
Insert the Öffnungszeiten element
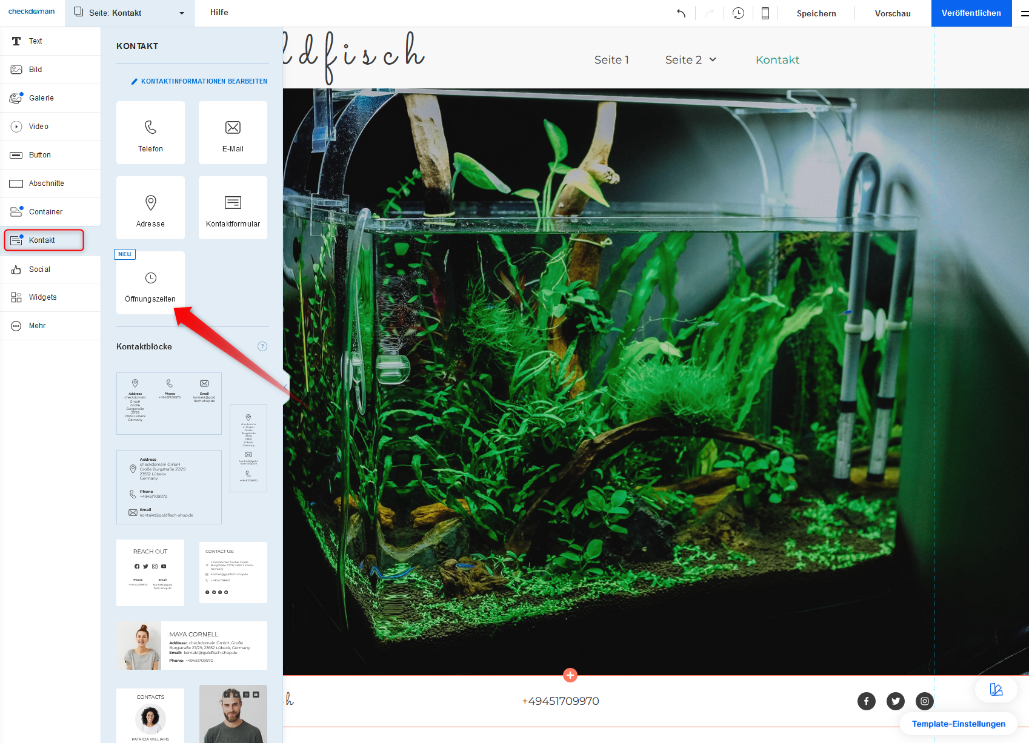pos(150,283)
